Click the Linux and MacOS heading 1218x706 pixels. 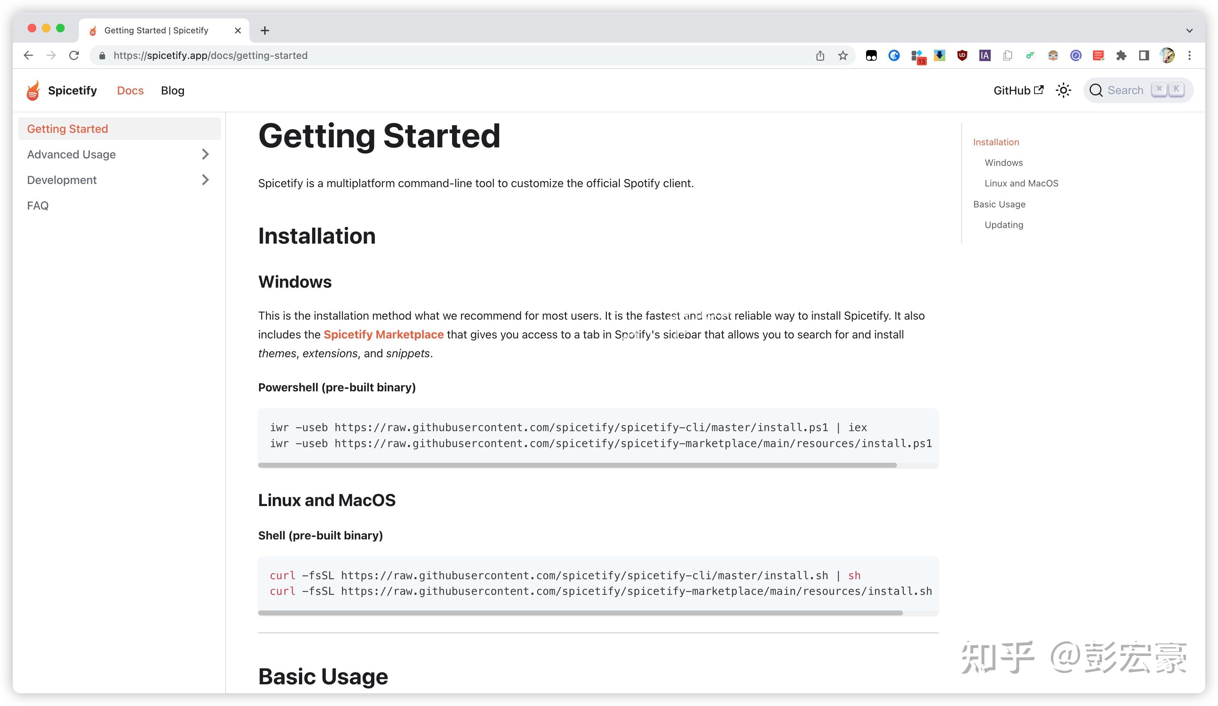tap(327, 500)
